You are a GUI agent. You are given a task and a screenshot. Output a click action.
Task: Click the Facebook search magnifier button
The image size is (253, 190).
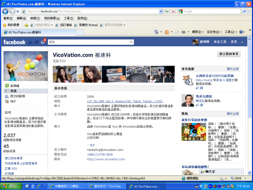[x=131, y=42]
